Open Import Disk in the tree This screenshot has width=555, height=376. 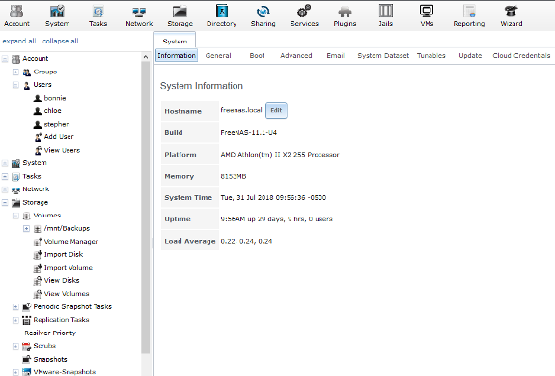click(64, 254)
